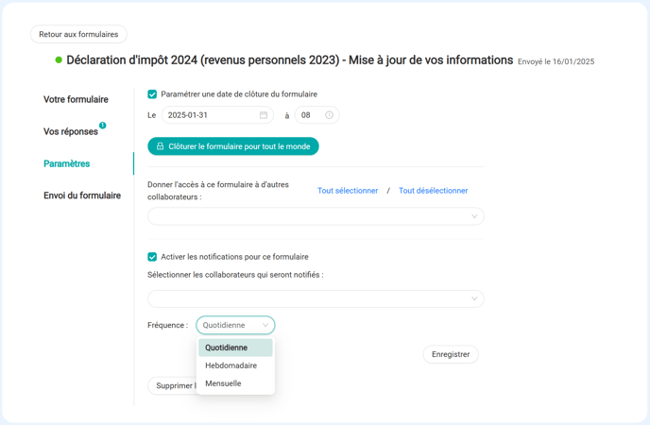Collapse the Fréquence dropdown chevron

[265, 325]
